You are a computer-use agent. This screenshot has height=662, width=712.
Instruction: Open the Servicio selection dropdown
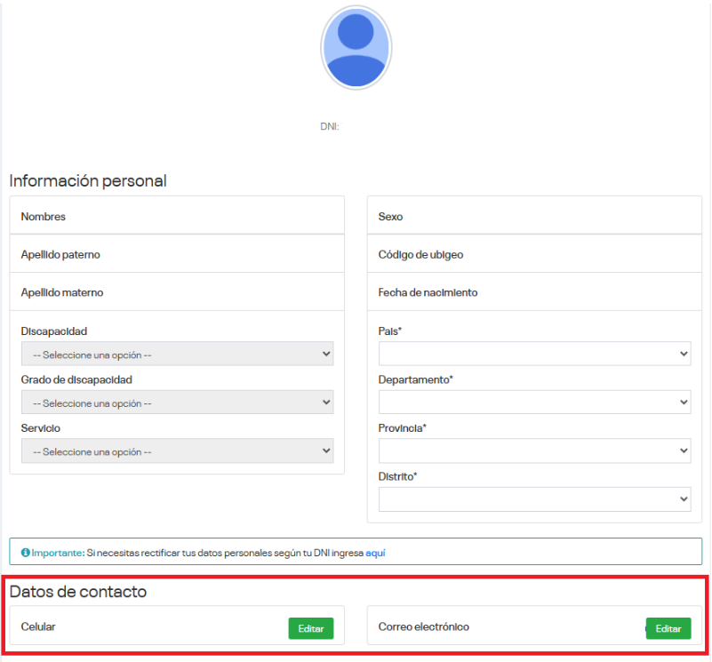click(x=177, y=451)
